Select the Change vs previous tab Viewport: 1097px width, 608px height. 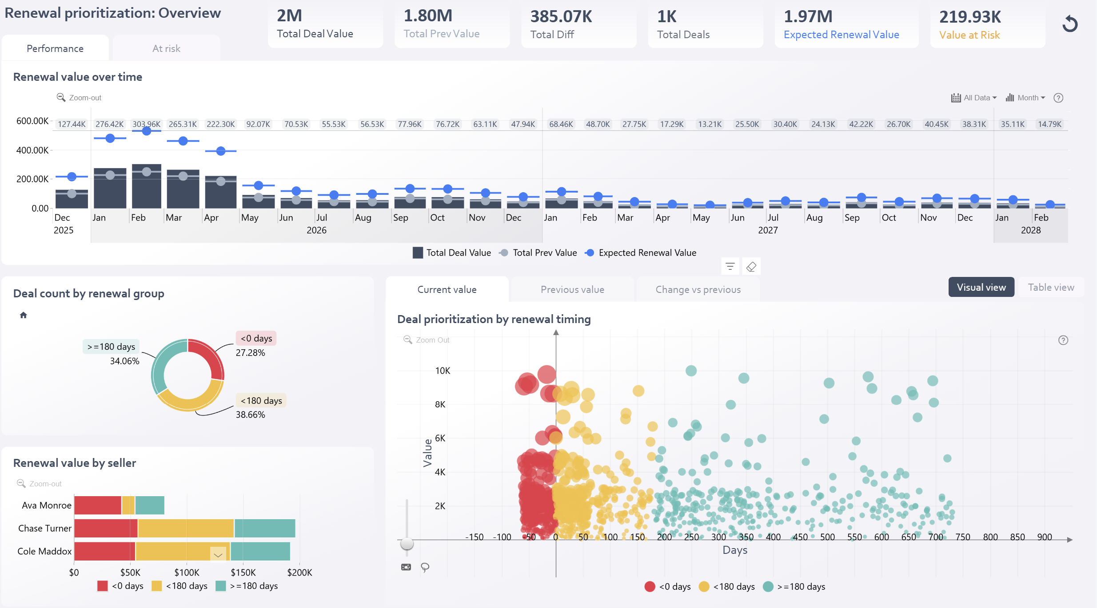coord(698,290)
